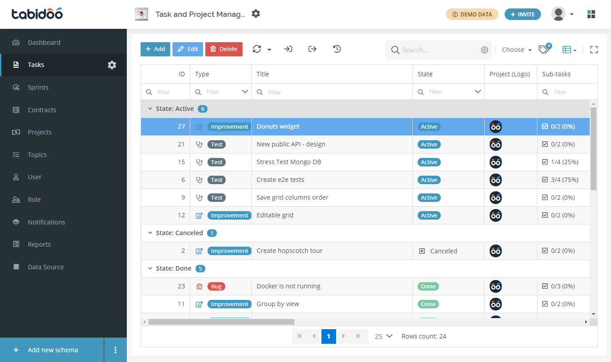The height and width of the screenshot is (362, 611).
Task: Open Notifications in the sidebar
Action: click(63, 222)
